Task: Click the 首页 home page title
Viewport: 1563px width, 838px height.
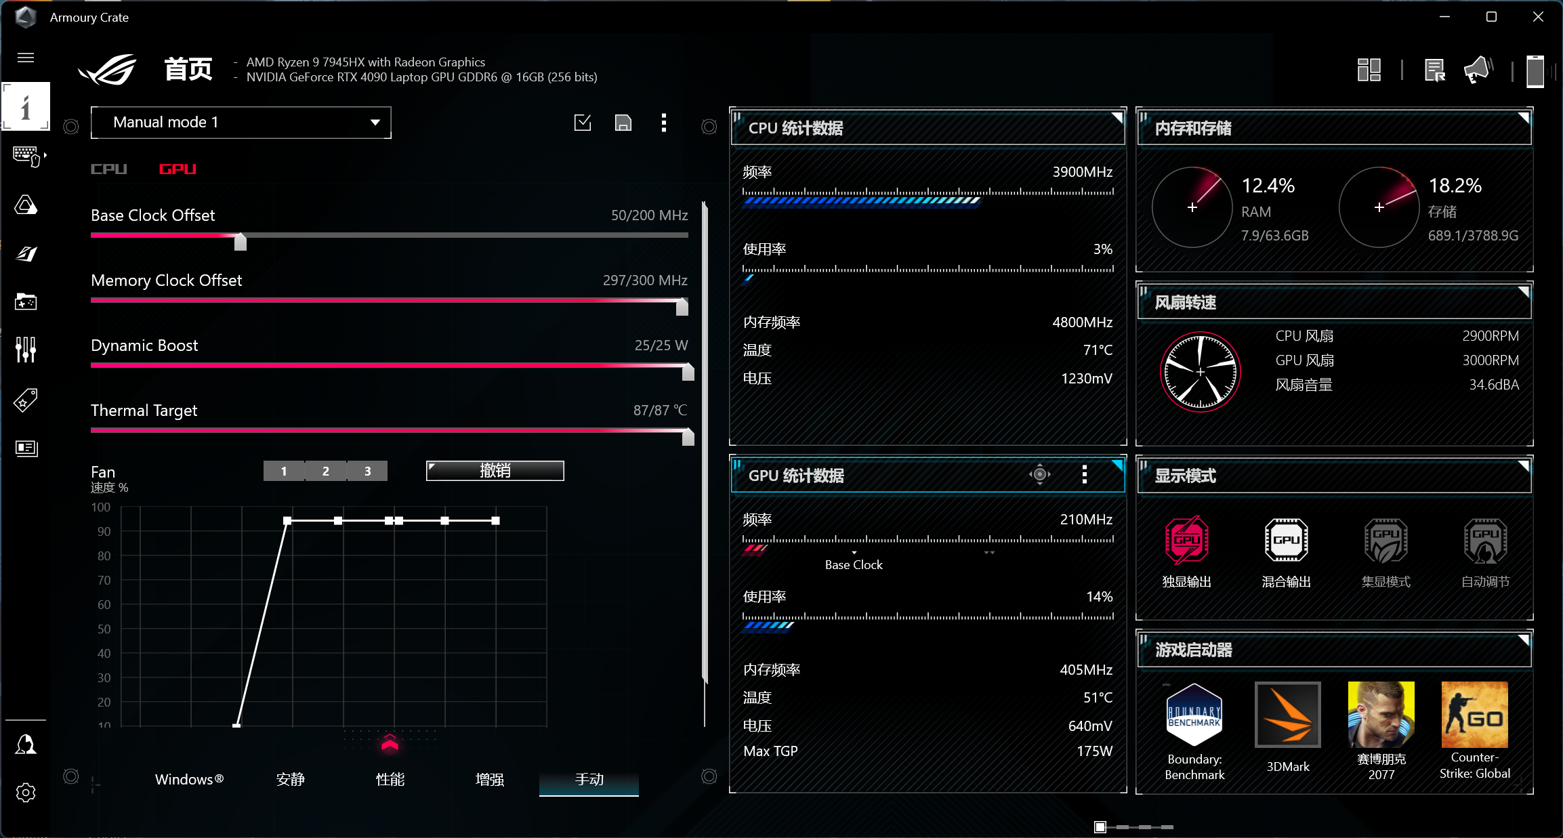Action: pos(188,69)
